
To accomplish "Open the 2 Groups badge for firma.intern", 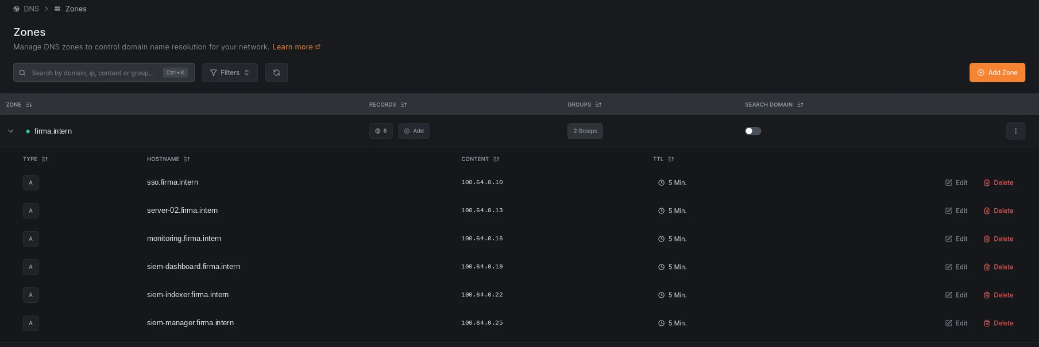I will tap(585, 131).
